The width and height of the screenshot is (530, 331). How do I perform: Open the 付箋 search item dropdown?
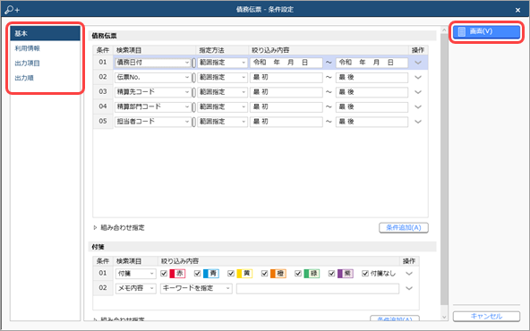135,273
